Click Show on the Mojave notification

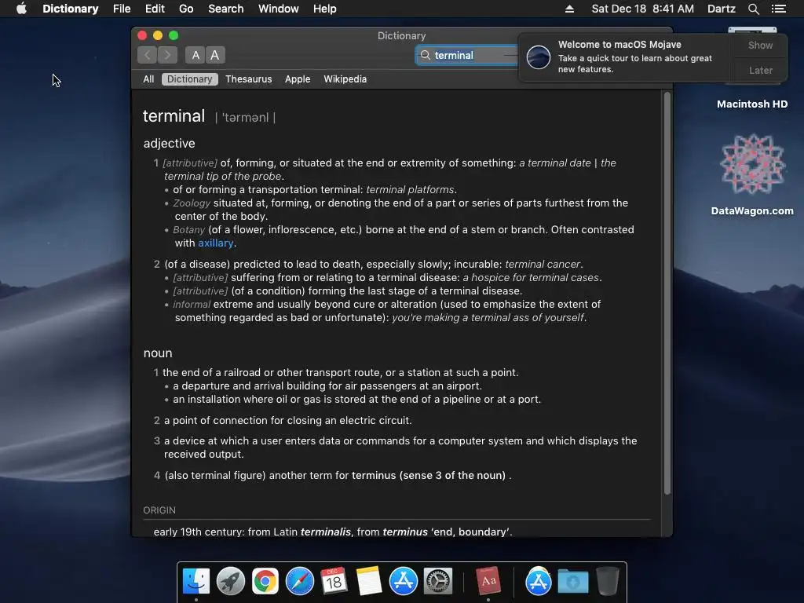(760, 45)
